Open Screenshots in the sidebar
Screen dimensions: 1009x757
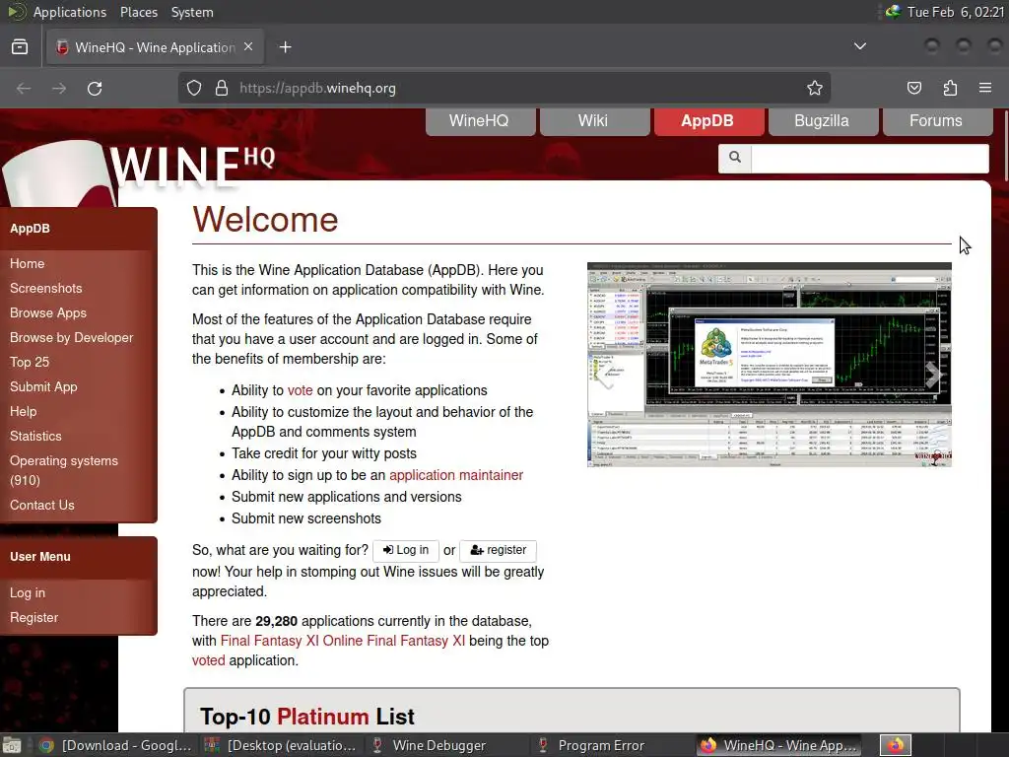click(45, 288)
